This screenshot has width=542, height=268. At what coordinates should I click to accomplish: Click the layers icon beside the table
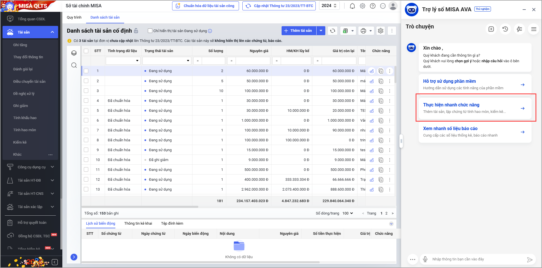[74, 53]
